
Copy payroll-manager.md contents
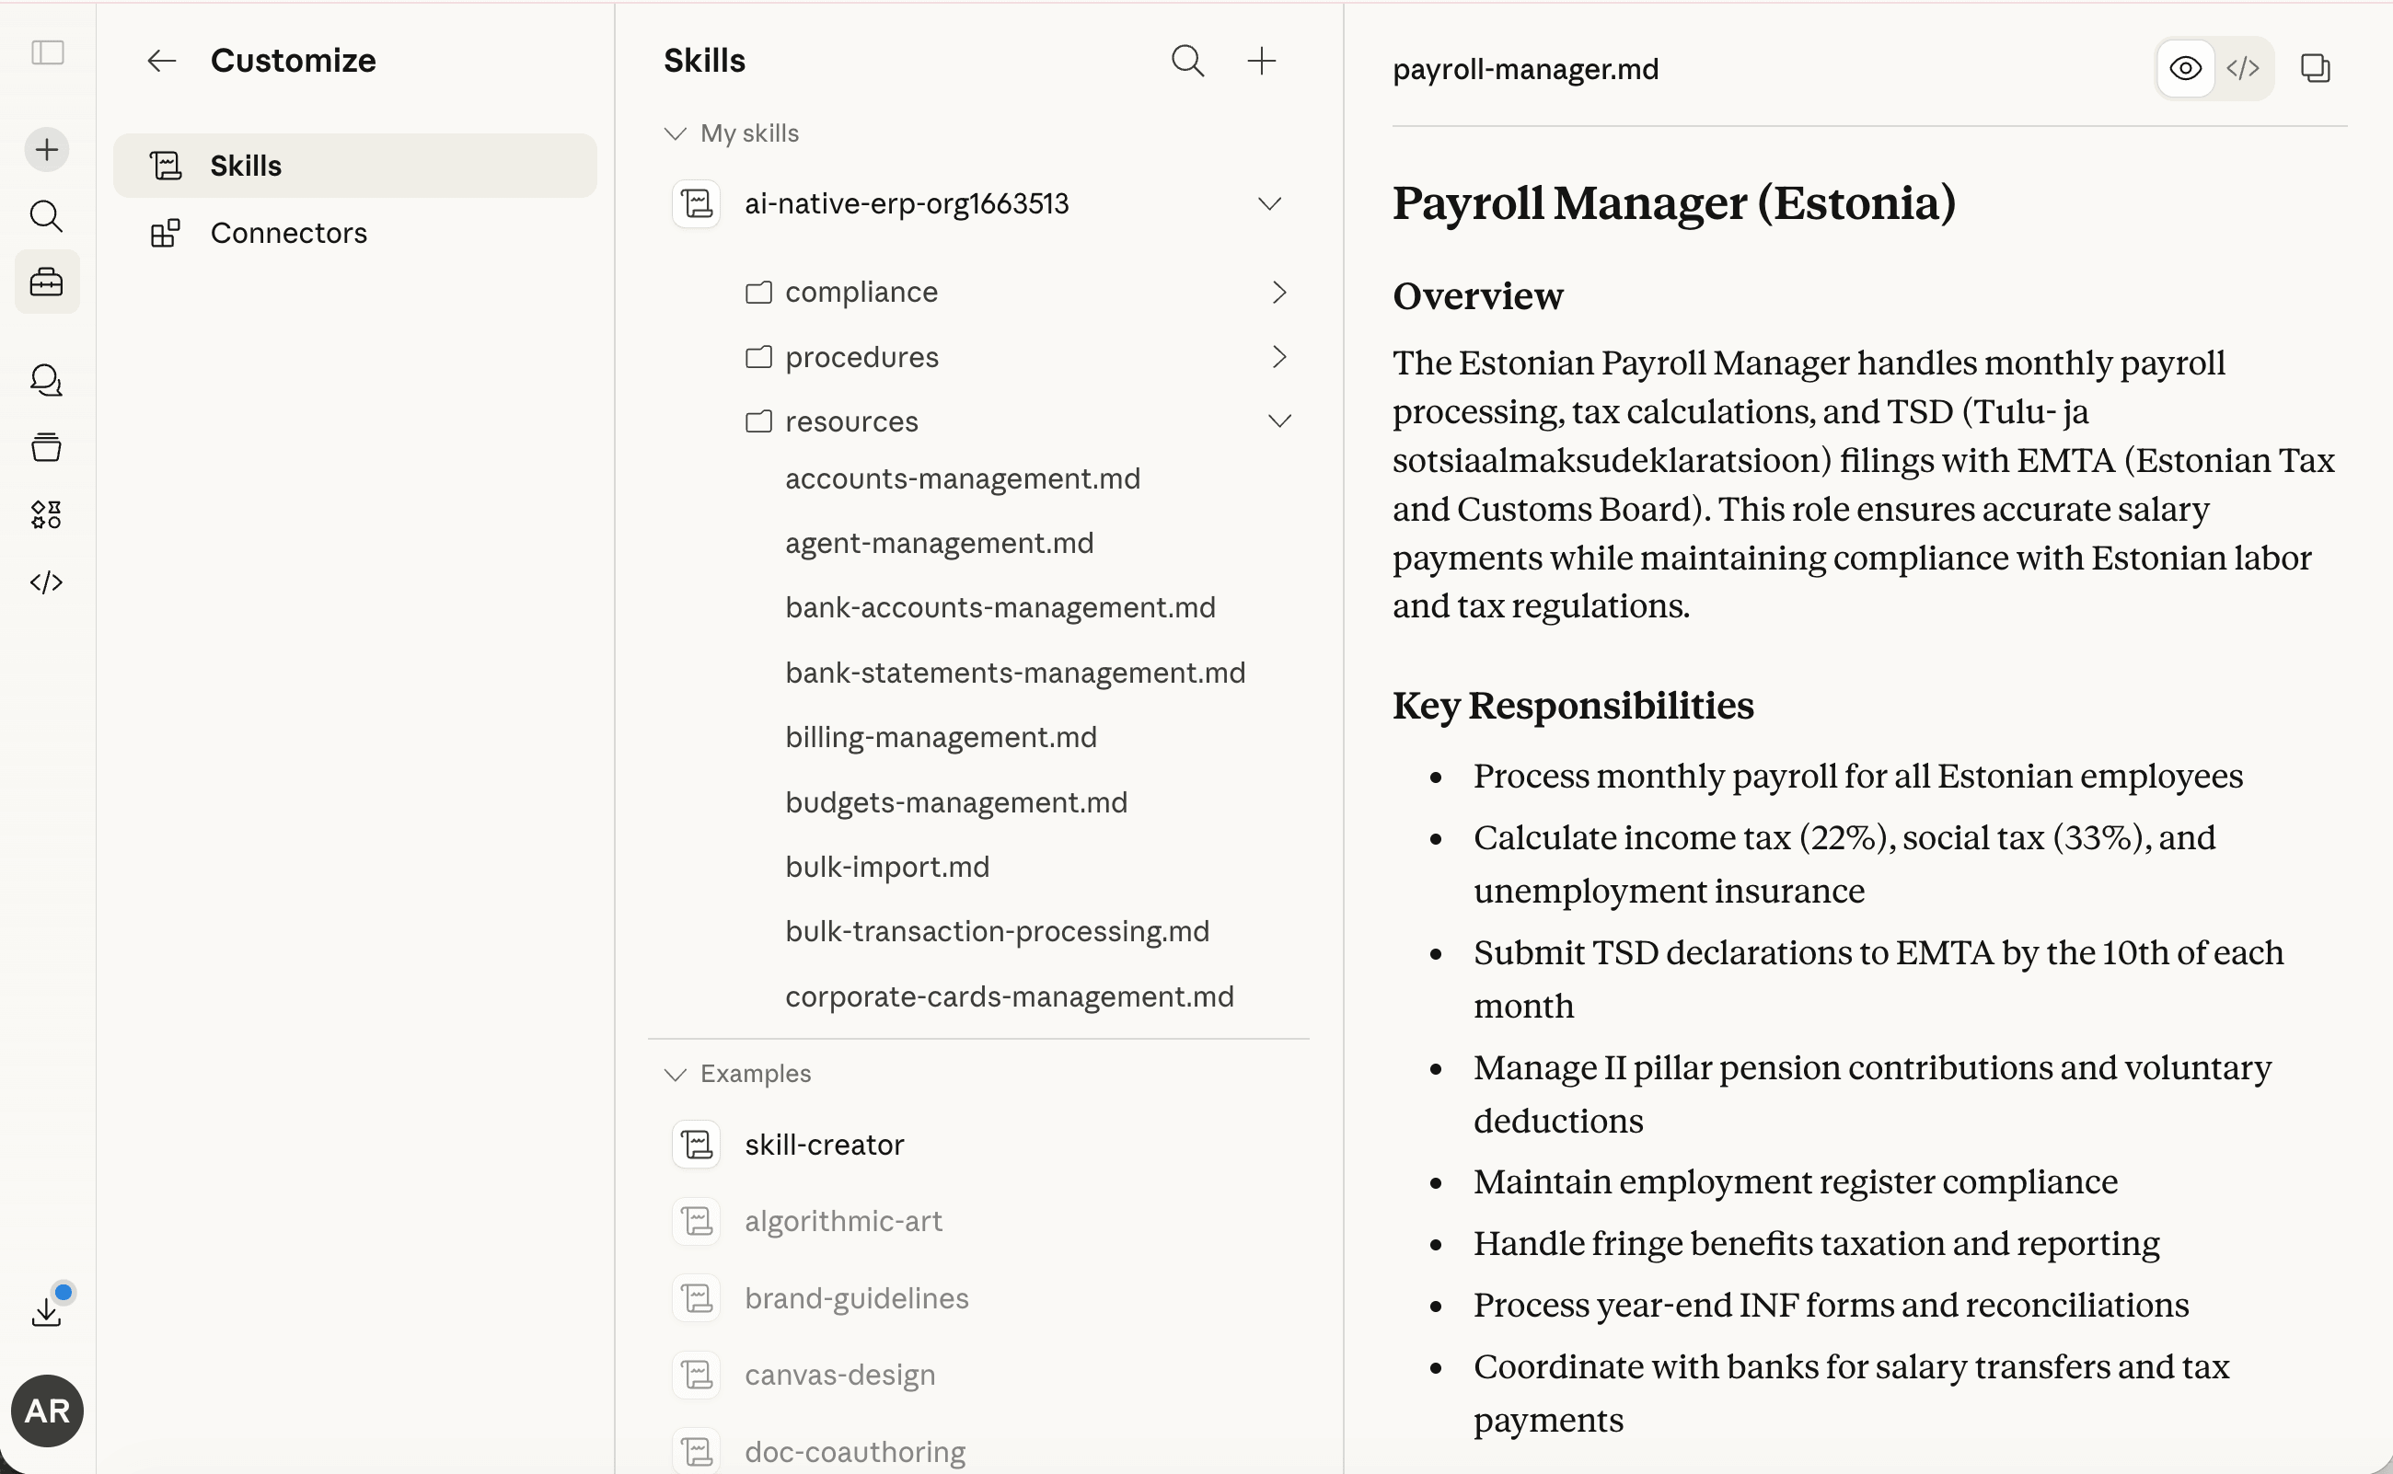(2315, 68)
